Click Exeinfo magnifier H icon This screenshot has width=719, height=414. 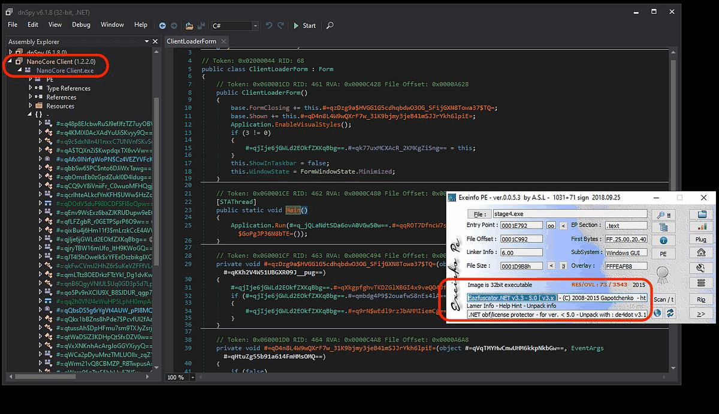(x=663, y=214)
